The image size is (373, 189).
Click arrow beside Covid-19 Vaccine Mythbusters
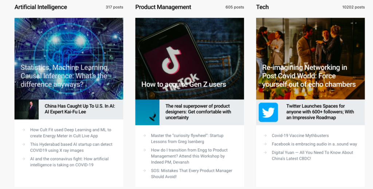click(x=265, y=136)
